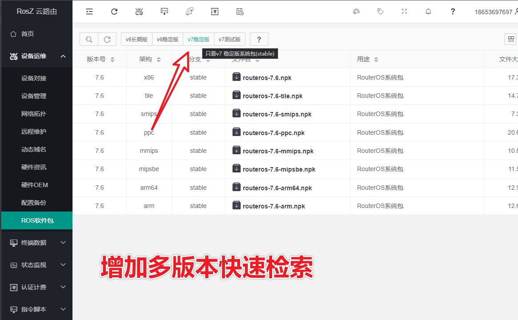Sort the 架构 column ascending
The width and height of the screenshot is (518, 320).
(158, 59)
